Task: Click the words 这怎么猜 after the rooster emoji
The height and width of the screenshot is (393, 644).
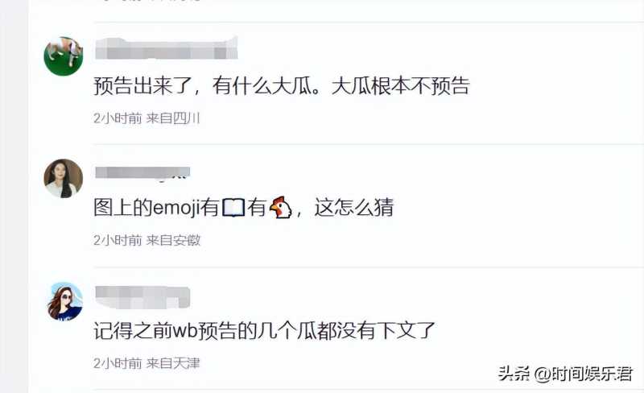Action: tap(354, 207)
